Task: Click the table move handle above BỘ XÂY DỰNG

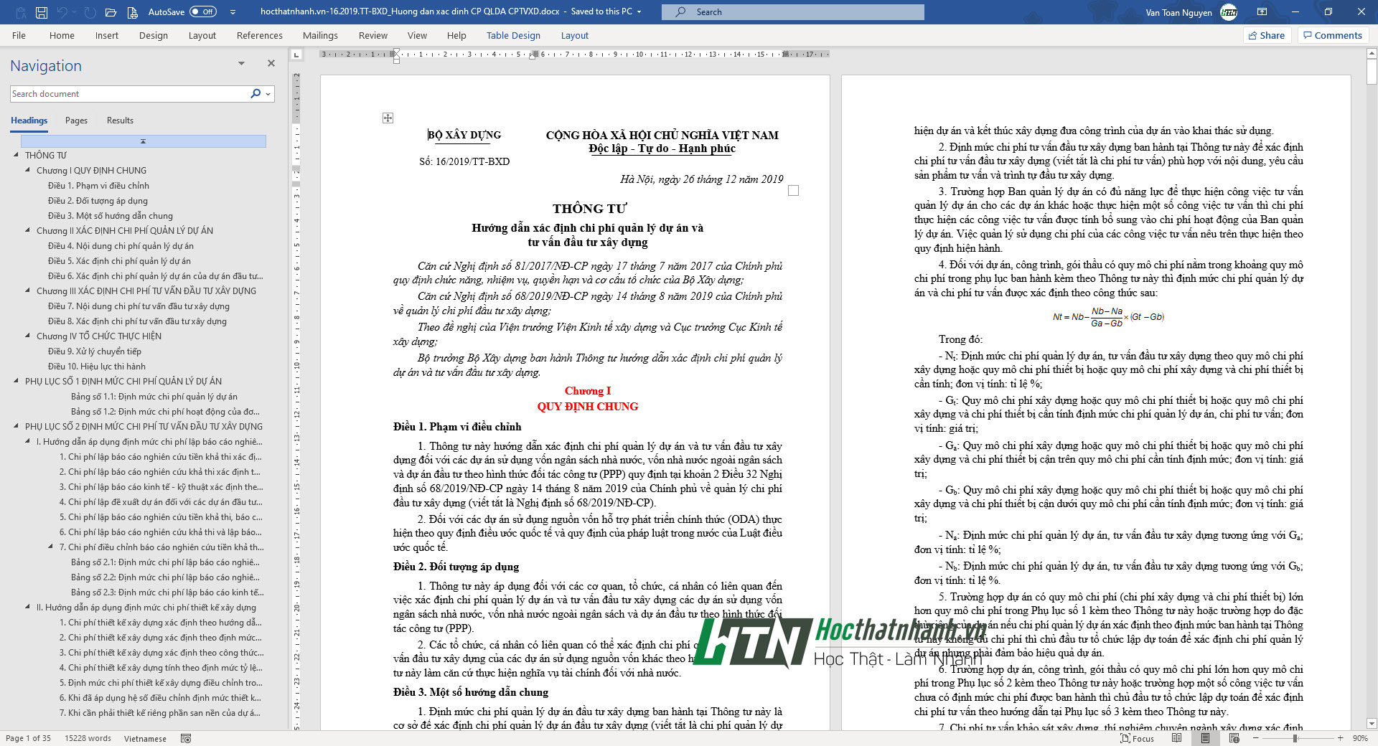Action: pos(388,118)
